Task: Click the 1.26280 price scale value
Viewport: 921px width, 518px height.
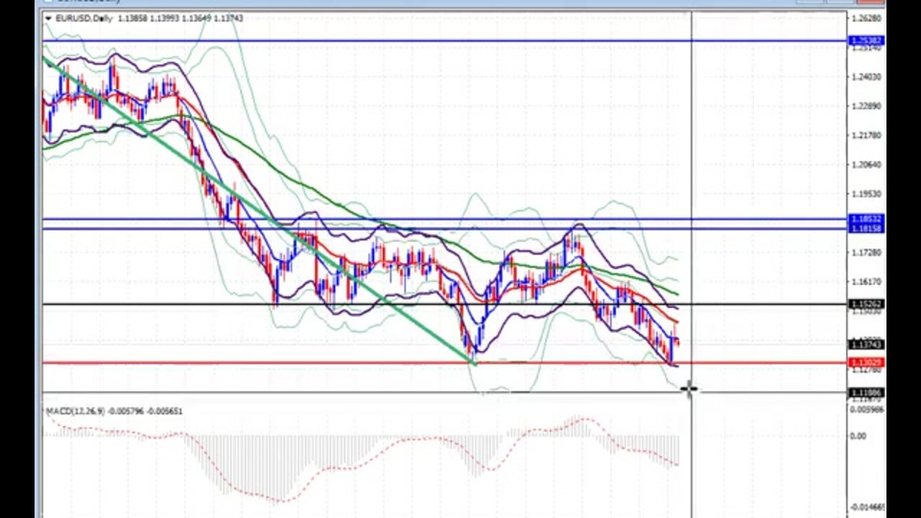Action: (x=866, y=19)
